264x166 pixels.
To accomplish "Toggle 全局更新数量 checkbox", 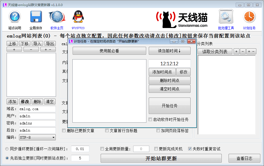I will pyautogui.click(x=102, y=149).
